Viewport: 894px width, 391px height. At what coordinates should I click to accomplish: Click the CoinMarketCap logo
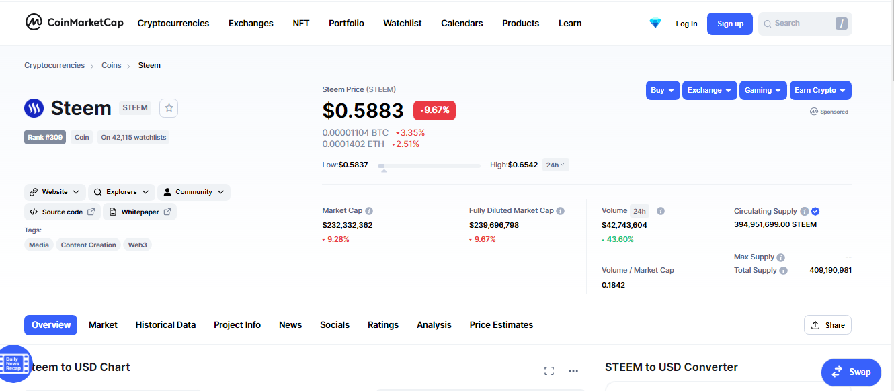coord(74,22)
